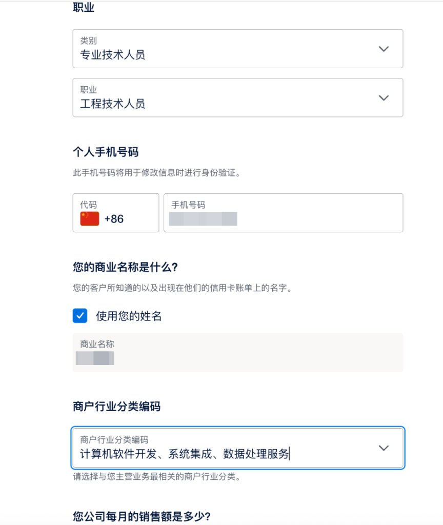Open the 商户行业分类编码 dropdown
The image size is (443, 525).
click(237, 448)
